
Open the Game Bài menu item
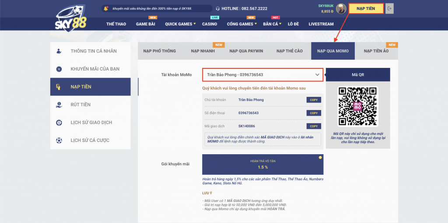[x=145, y=24]
